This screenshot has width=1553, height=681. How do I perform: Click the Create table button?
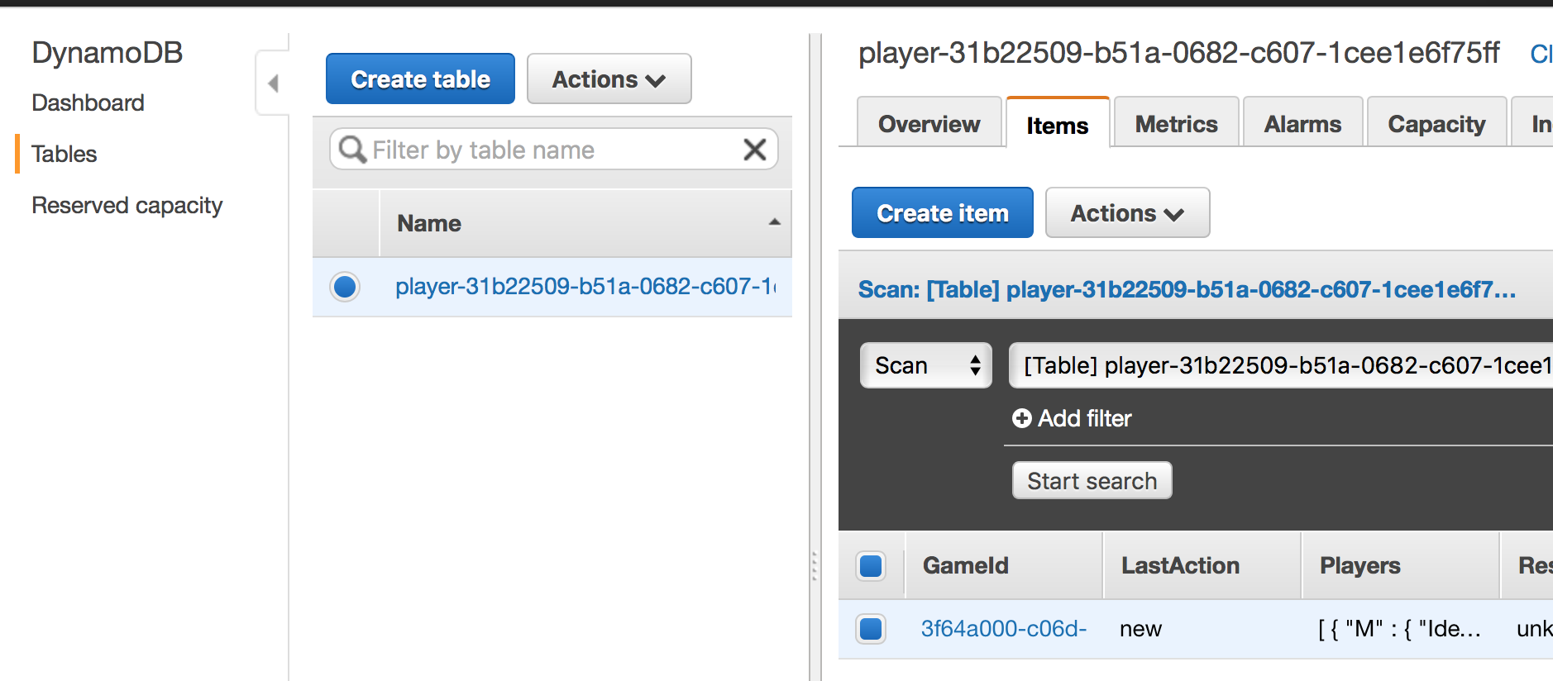pos(420,79)
